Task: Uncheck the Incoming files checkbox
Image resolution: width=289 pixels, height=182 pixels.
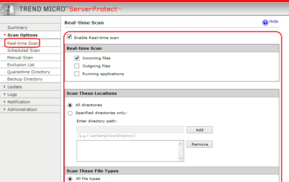Action: pyautogui.click(x=77, y=58)
